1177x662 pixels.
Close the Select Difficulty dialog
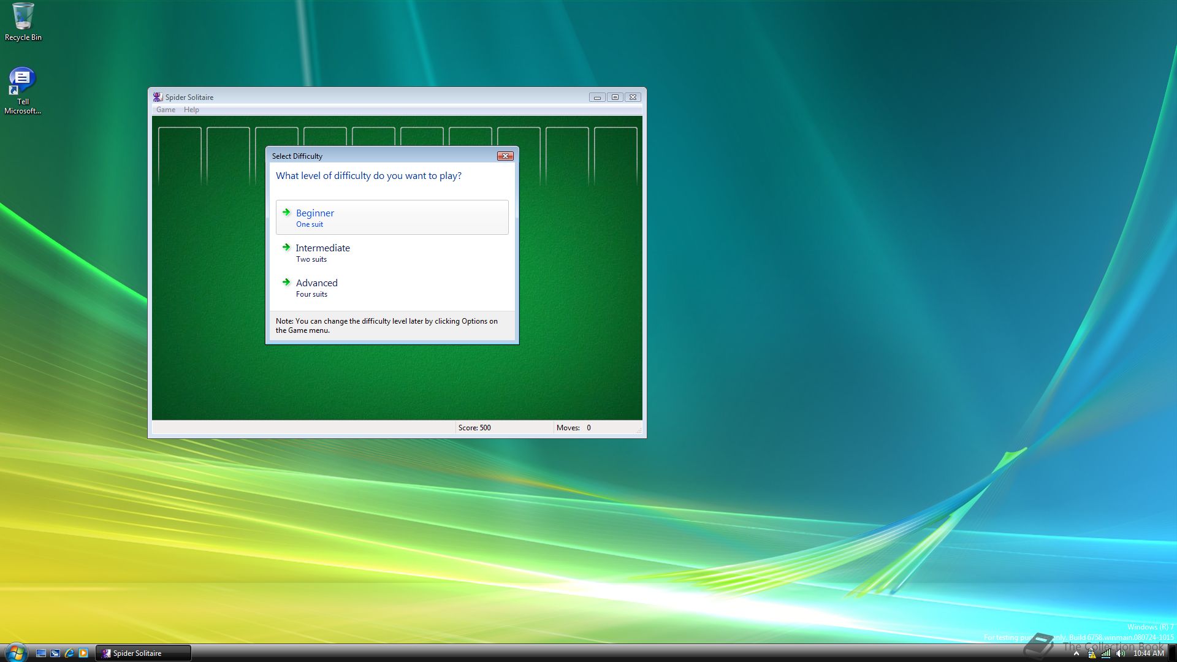pos(505,156)
